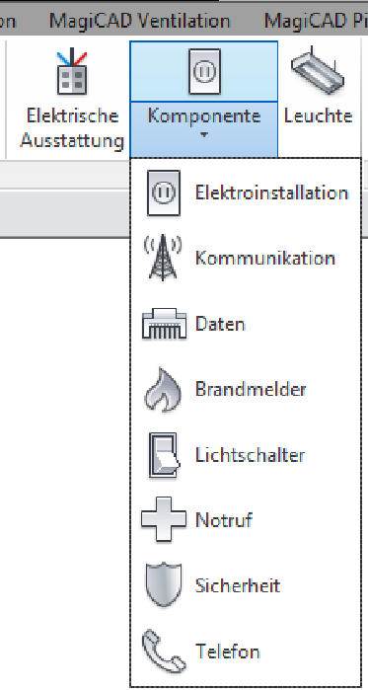Switch to the MagiCAD Ventilation tab
The width and height of the screenshot is (368, 690).
point(140,21)
